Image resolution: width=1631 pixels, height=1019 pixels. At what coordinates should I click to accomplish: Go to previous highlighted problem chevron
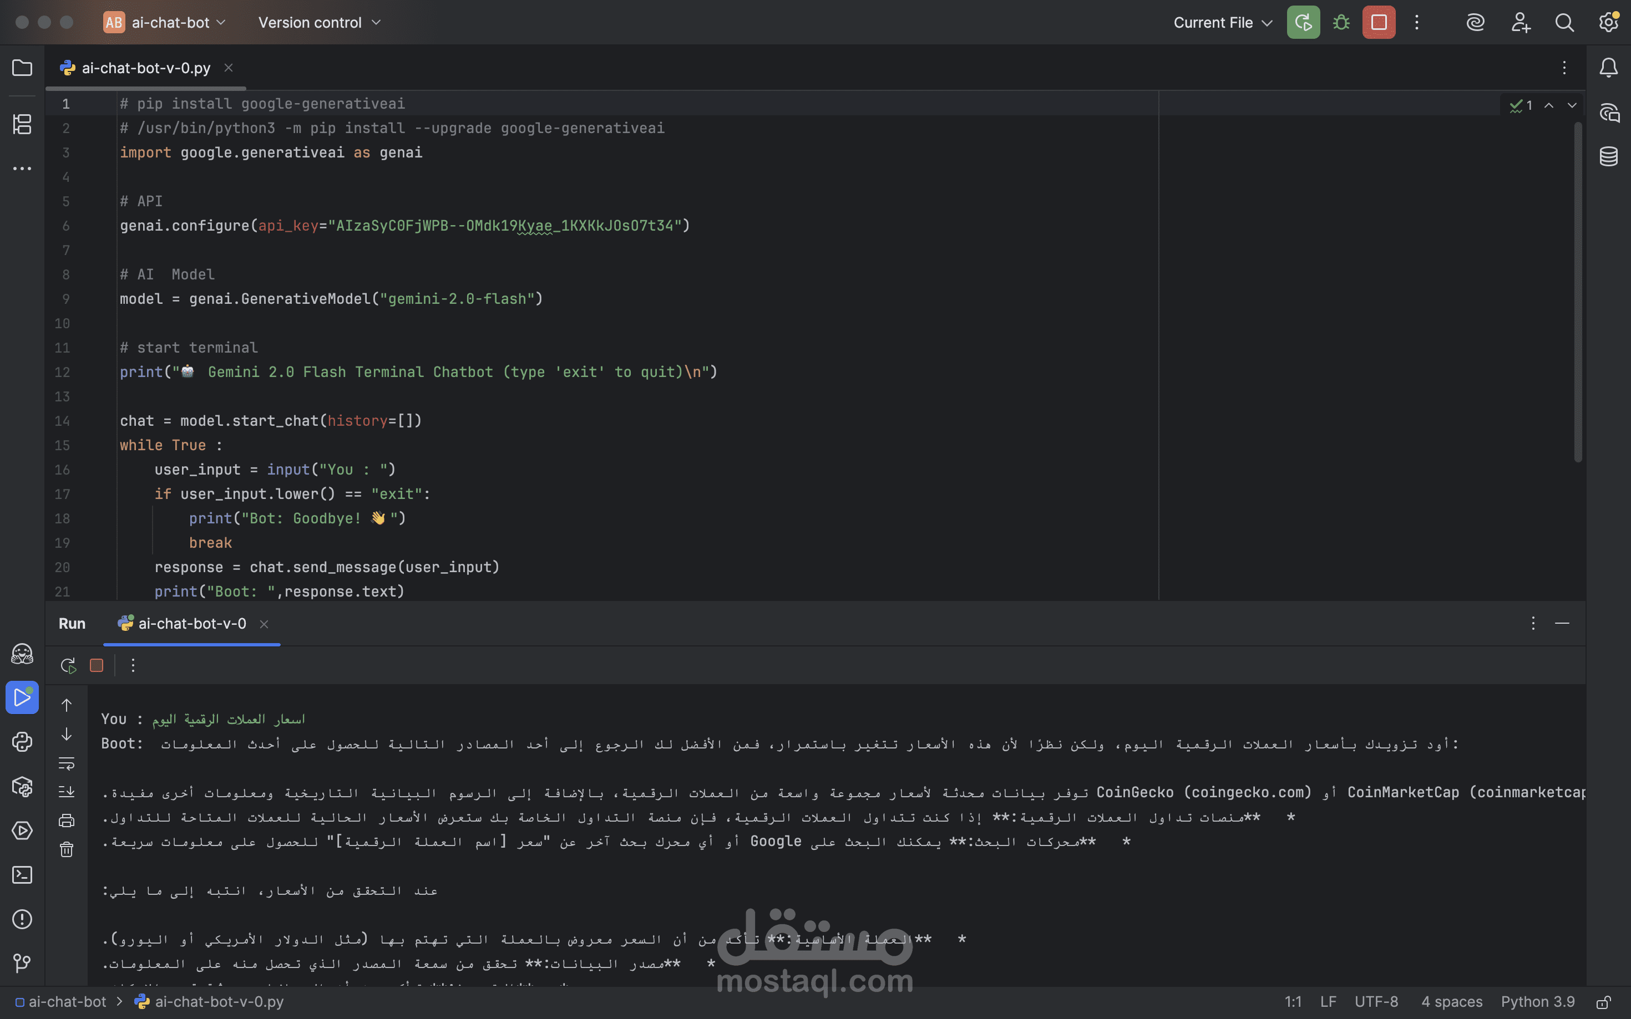1549,105
